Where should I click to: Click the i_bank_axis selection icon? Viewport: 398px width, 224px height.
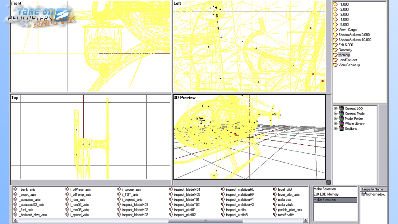pyautogui.click(x=16, y=189)
